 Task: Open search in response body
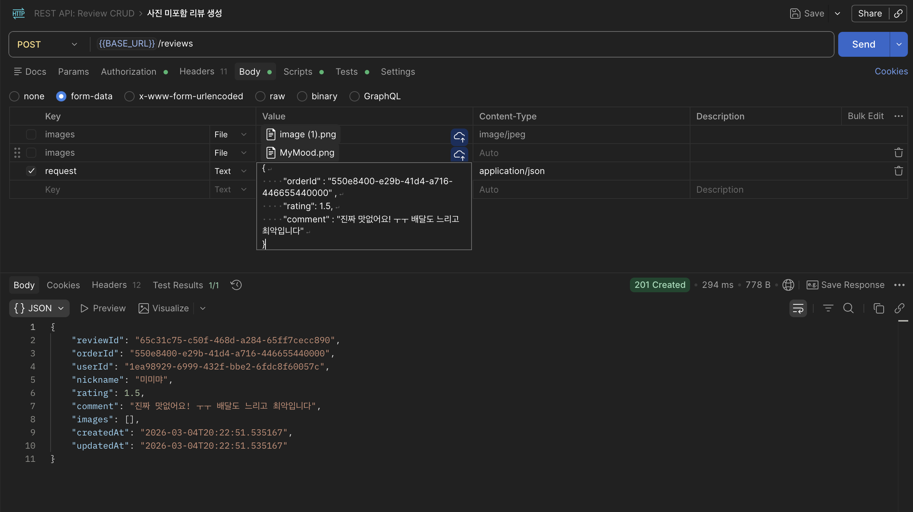point(848,308)
